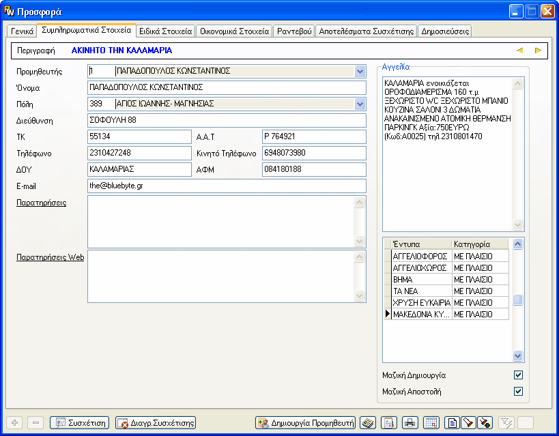Go to next record with right yellow arrow
The width and height of the screenshot is (559, 436).
coord(538,50)
